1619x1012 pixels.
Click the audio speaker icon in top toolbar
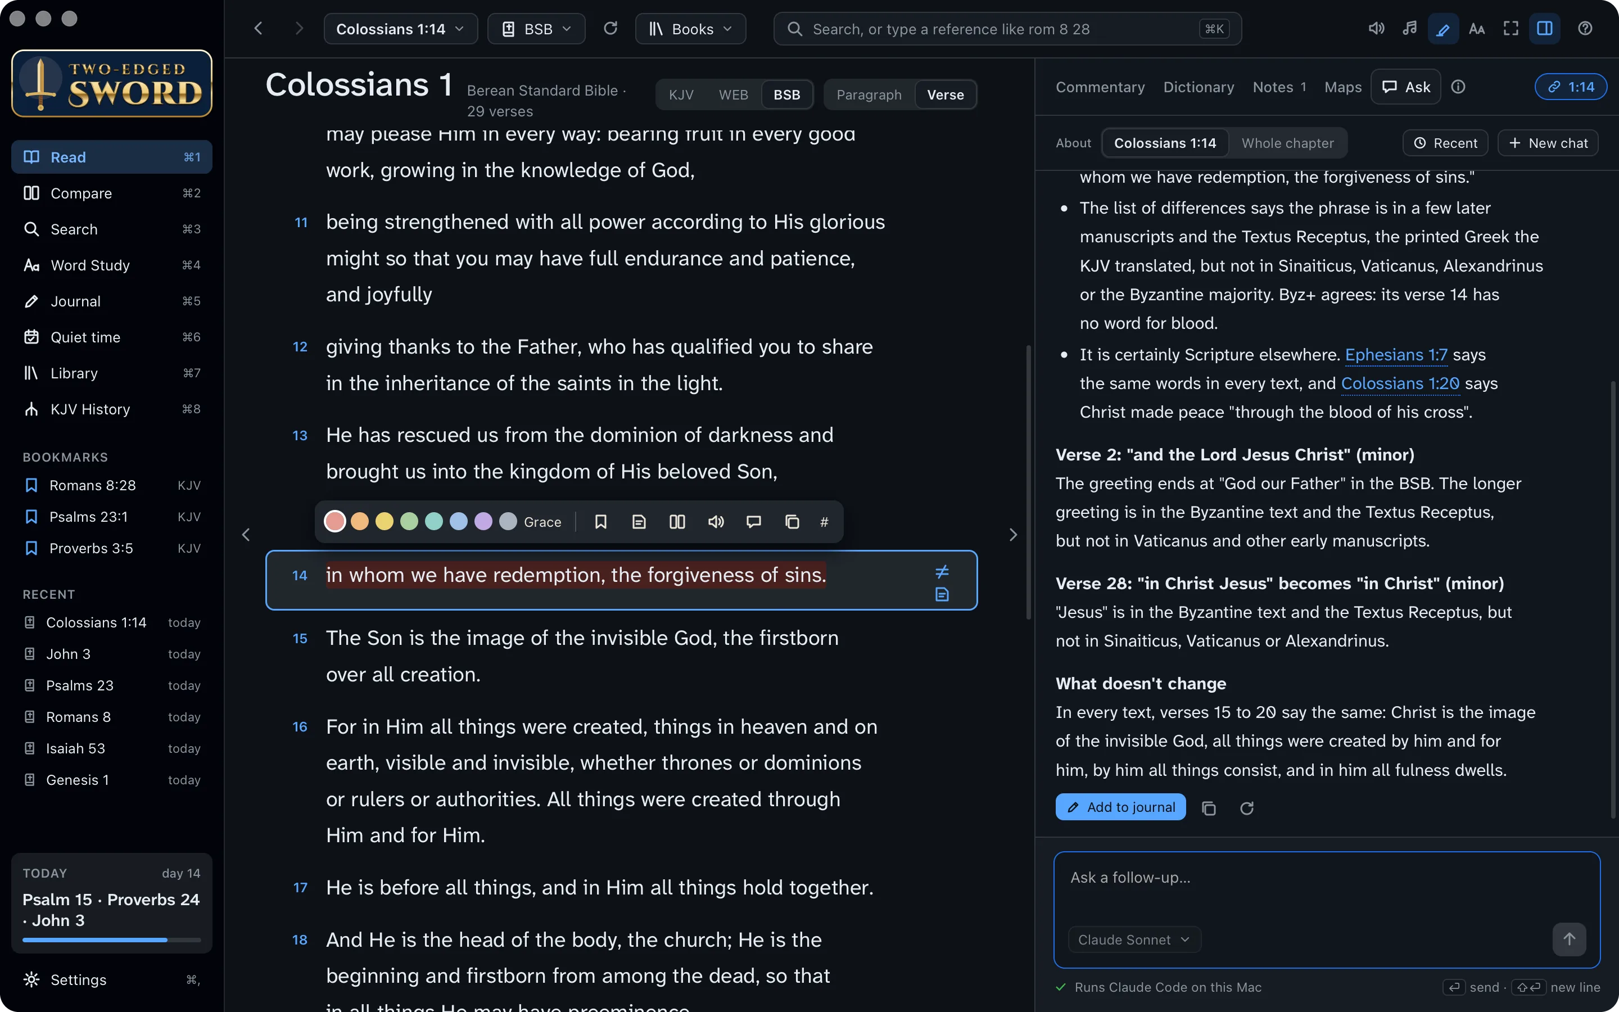[1376, 29]
